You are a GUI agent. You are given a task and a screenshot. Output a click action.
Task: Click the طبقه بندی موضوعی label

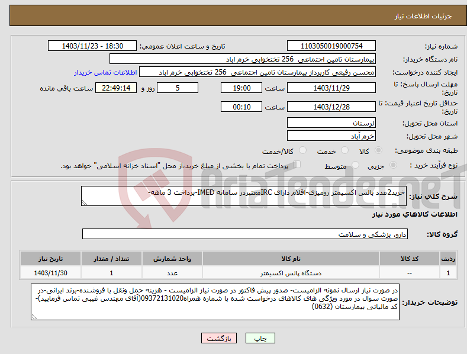pos(427,150)
